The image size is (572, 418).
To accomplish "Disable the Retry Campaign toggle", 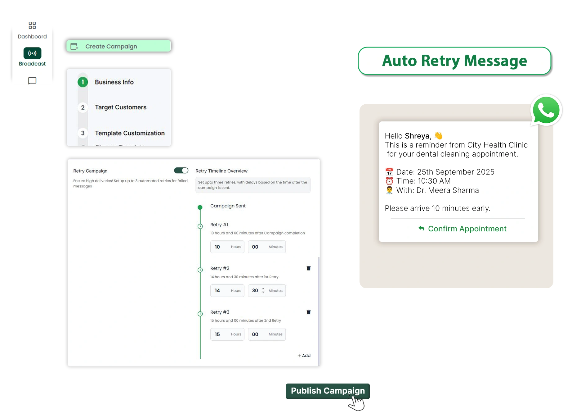I will point(181,170).
